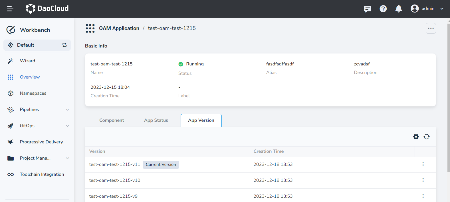Image resolution: width=450 pixels, height=202 pixels.
Task: Open more actions for version v11
Action: 423,164
